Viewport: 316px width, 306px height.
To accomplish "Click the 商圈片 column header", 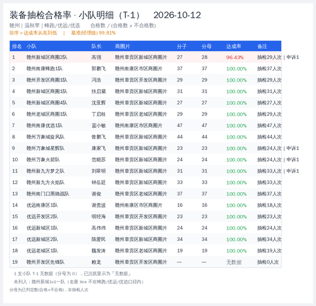I will tap(123, 46).
